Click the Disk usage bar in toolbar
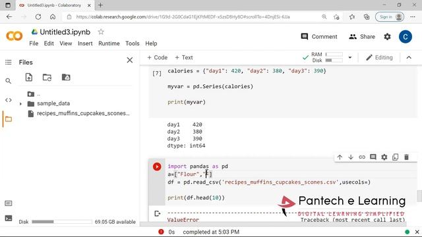This screenshot has height=237, width=422. 334,61
